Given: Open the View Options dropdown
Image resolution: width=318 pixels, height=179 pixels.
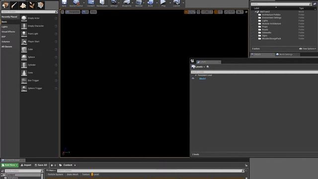Looking at the screenshot, I should [x=308, y=49].
